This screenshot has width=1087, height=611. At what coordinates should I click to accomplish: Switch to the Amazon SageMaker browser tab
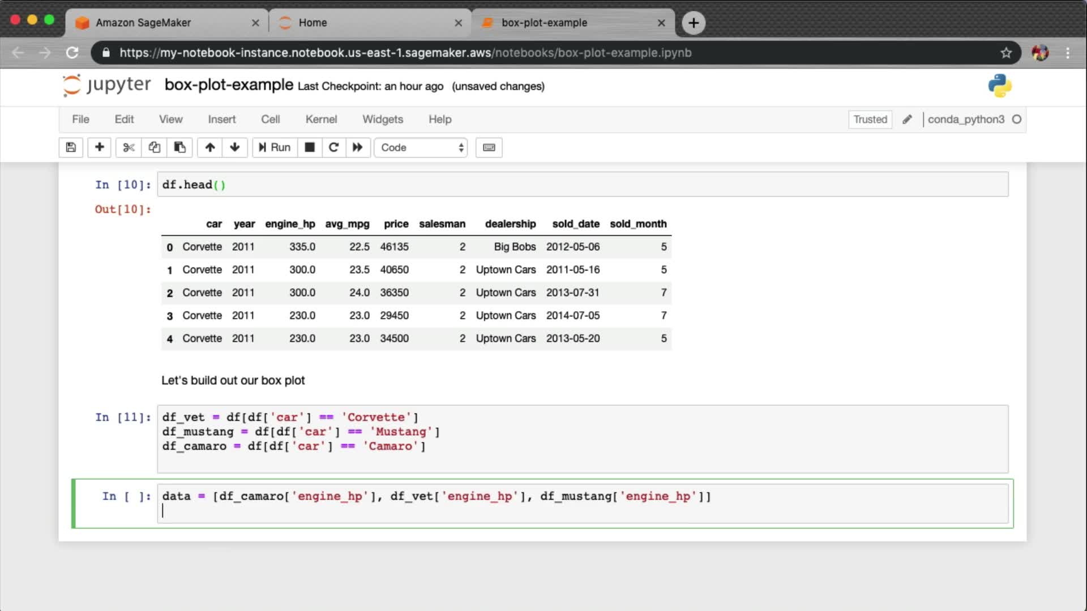click(x=143, y=23)
